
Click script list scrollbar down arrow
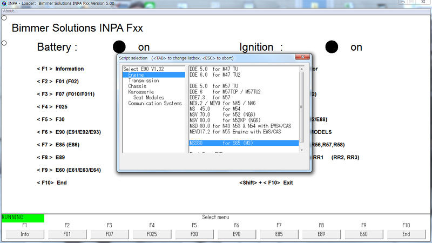(x=301, y=150)
